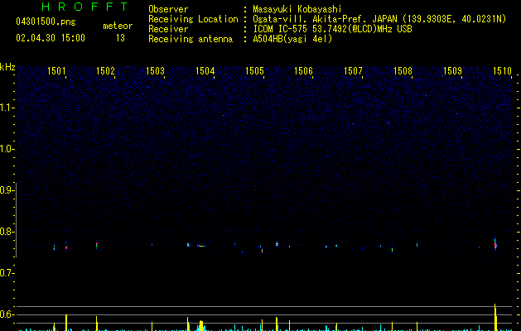Click the 1508 time marker
521x331 pixels.
(403, 71)
